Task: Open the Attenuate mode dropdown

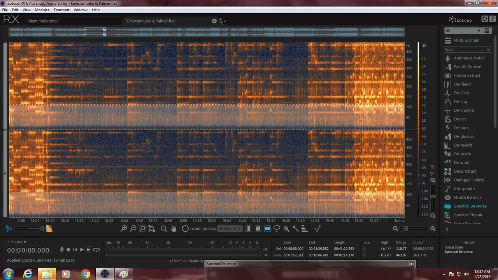Action: [230, 229]
